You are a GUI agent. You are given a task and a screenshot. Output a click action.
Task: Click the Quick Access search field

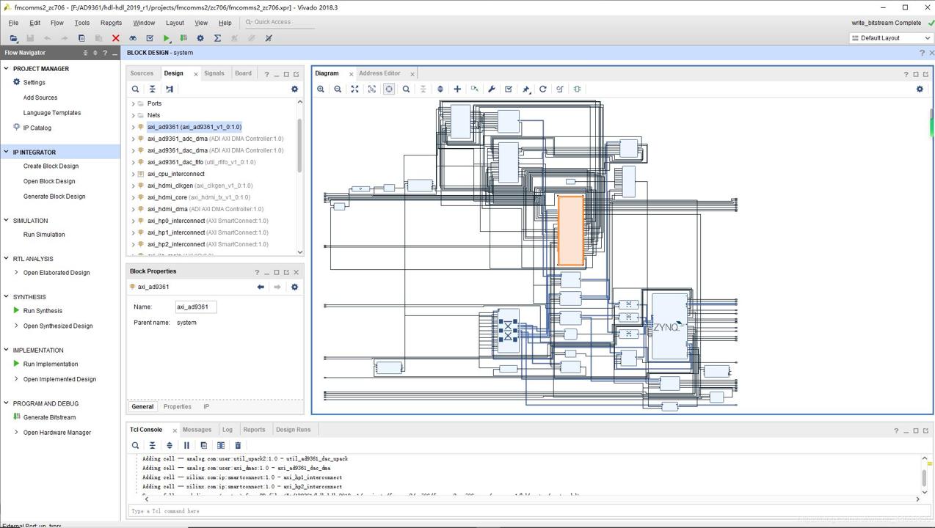pyautogui.click(x=278, y=22)
